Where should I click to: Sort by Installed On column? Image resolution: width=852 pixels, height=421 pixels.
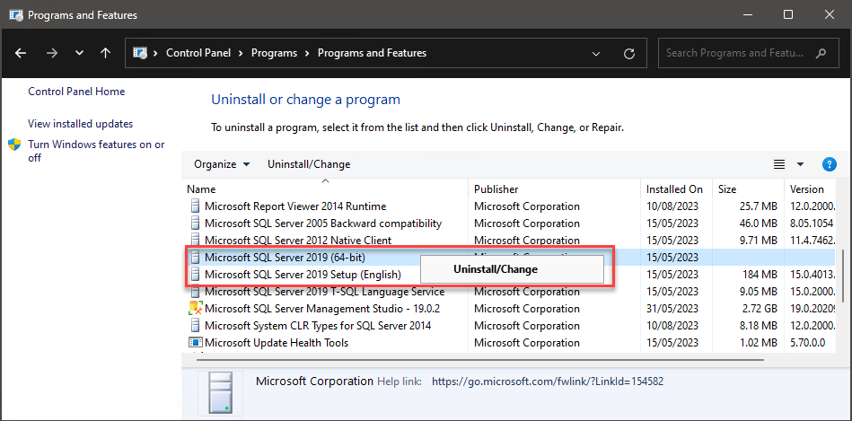pyautogui.click(x=674, y=189)
